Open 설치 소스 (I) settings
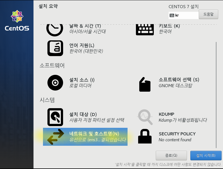Image resolution: width=223 pixels, height=169 pixels. pos(82,80)
